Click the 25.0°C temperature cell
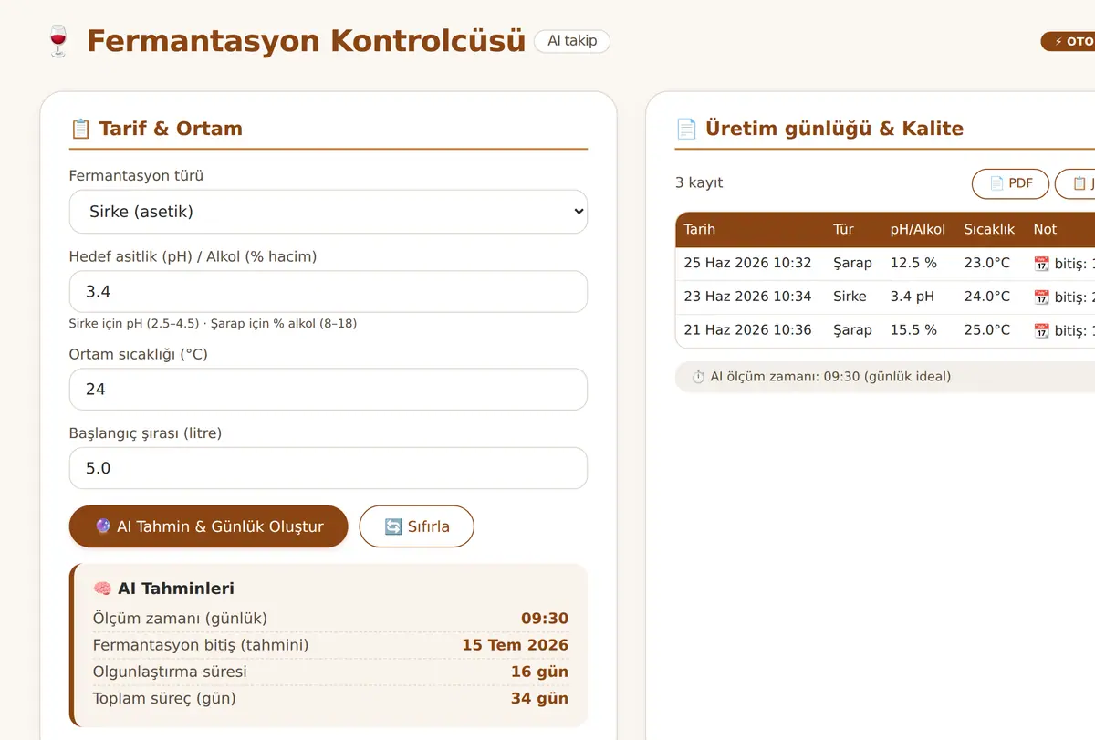 click(987, 330)
